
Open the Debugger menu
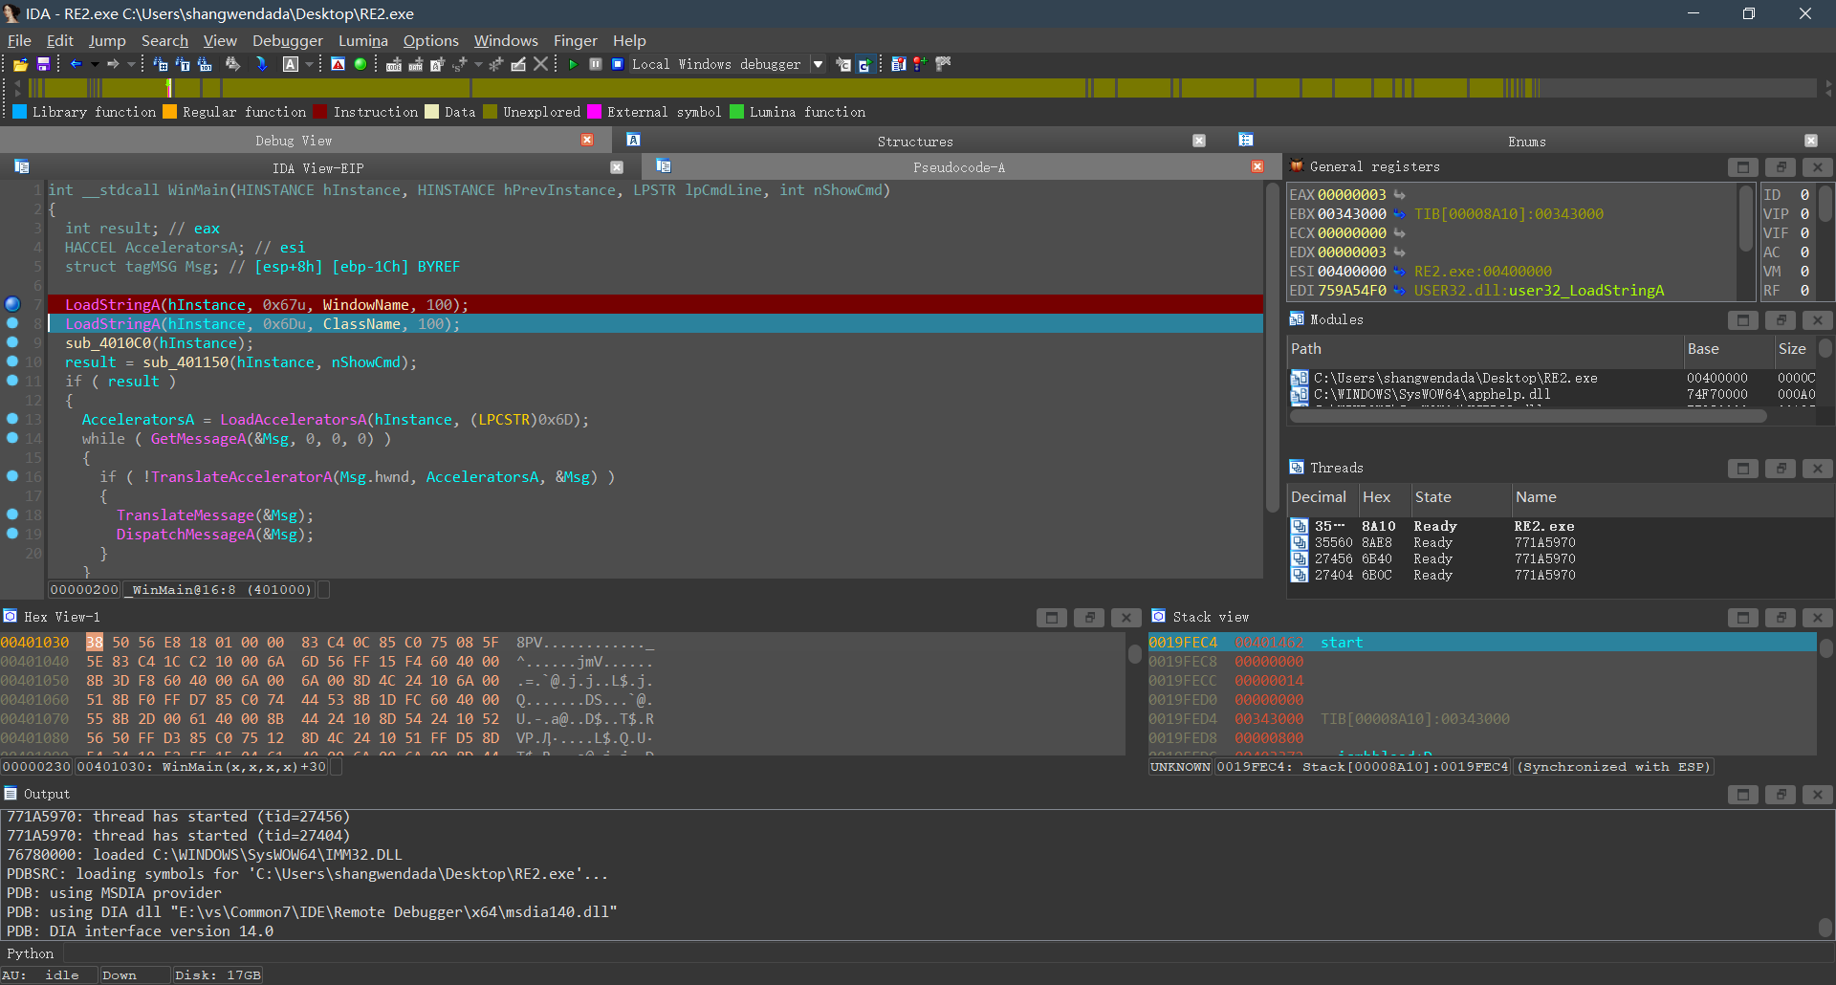click(x=288, y=40)
